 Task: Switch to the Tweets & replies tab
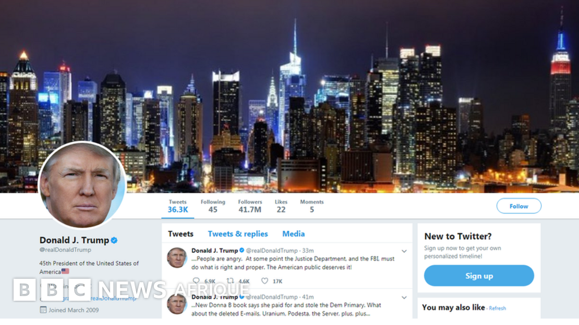[x=238, y=234]
